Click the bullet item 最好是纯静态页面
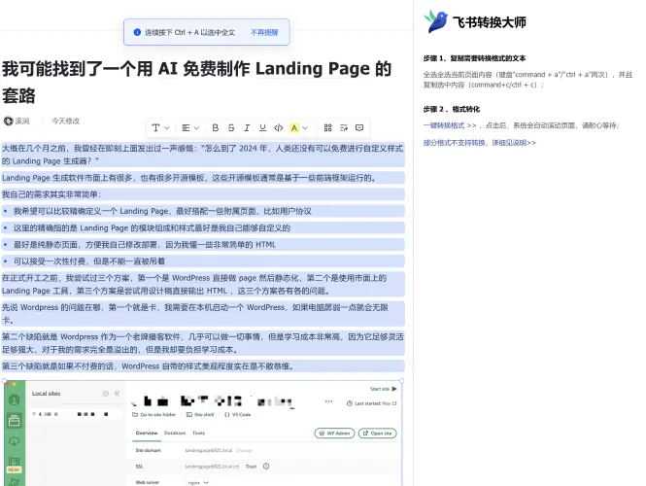646x486 pixels. click(203, 244)
